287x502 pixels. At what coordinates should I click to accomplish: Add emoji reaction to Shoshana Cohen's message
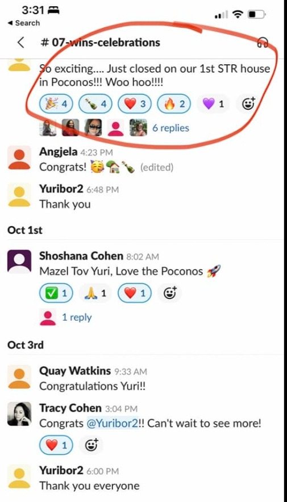coord(169,293)
